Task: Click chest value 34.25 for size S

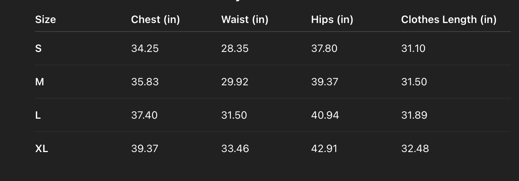Action: [x=145, y=49]
